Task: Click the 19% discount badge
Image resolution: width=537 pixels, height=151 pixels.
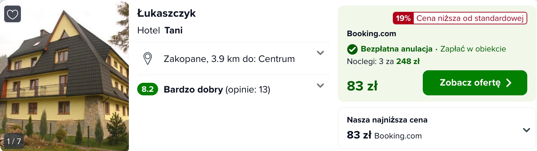Action: coord(403,18)
